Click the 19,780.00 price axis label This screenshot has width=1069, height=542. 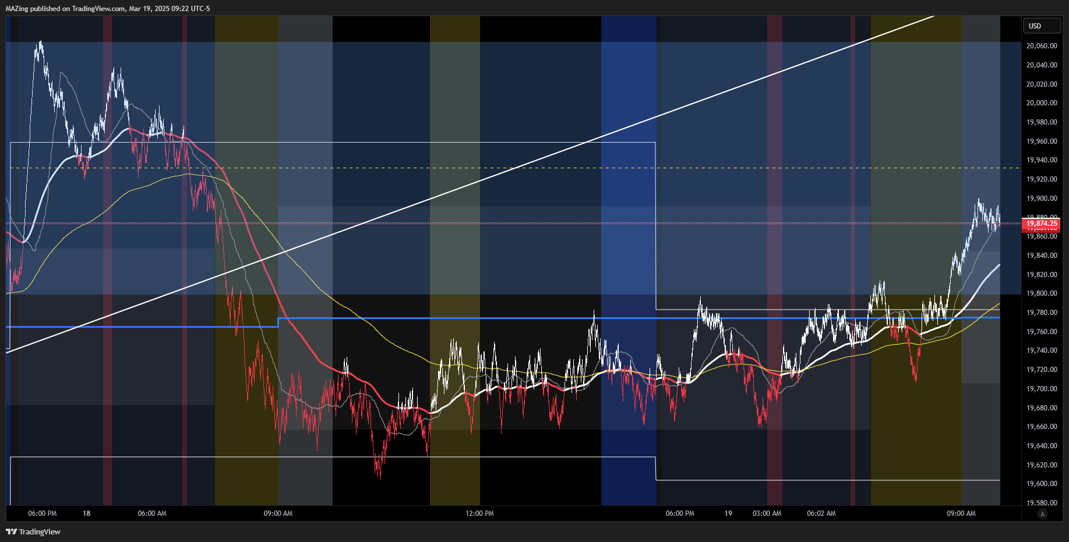tap(1042, 313)
